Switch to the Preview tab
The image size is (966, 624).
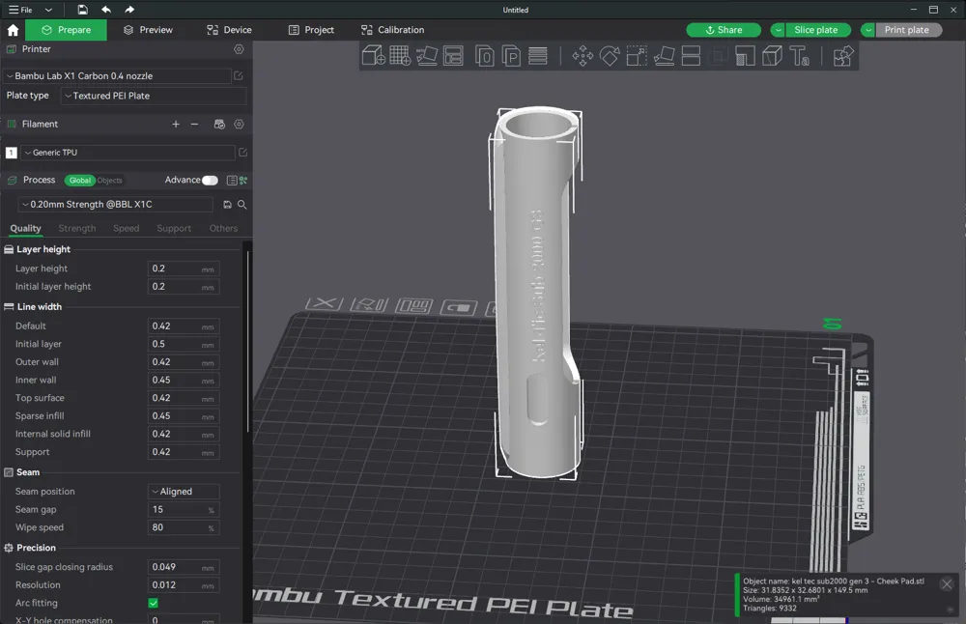click(149, 30)
